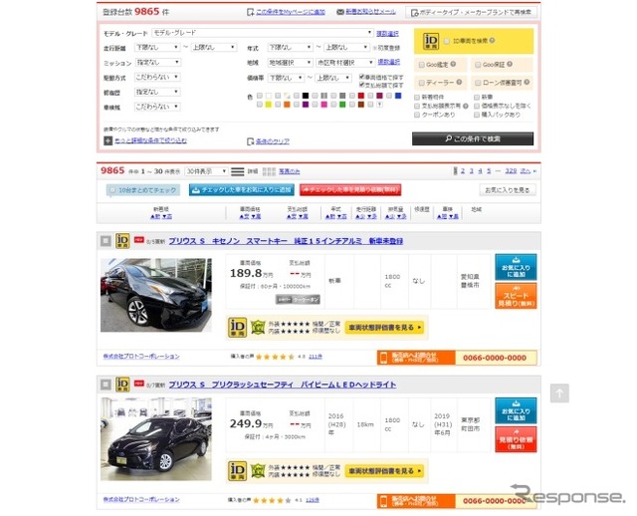The height and width of the screenshot is (516, 637).
Task: Open help icon next to ローン仮審査可 filter
Action: click(527, 82)
